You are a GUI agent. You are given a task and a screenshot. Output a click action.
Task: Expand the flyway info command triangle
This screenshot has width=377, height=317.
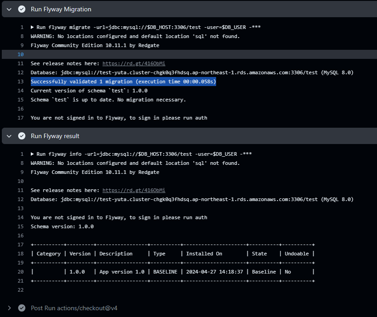[32, 154]
